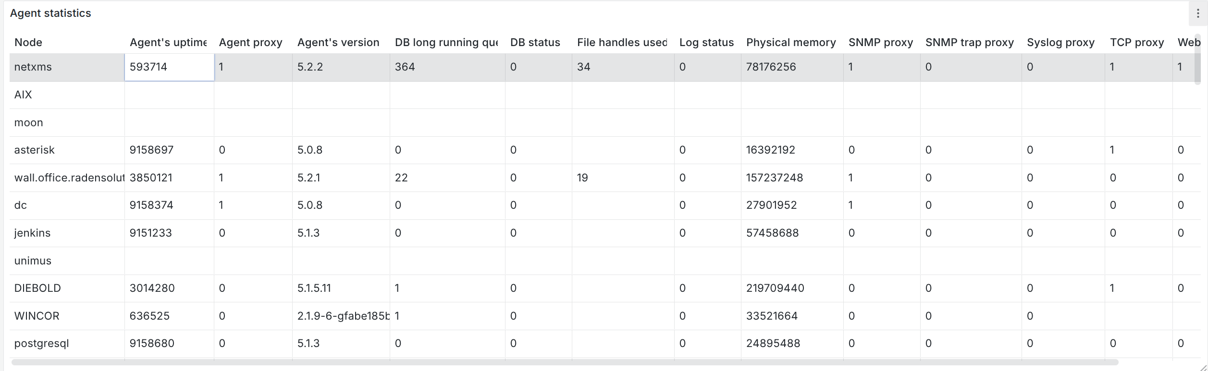Select the WINCOR node row

(x=605, y=316)
